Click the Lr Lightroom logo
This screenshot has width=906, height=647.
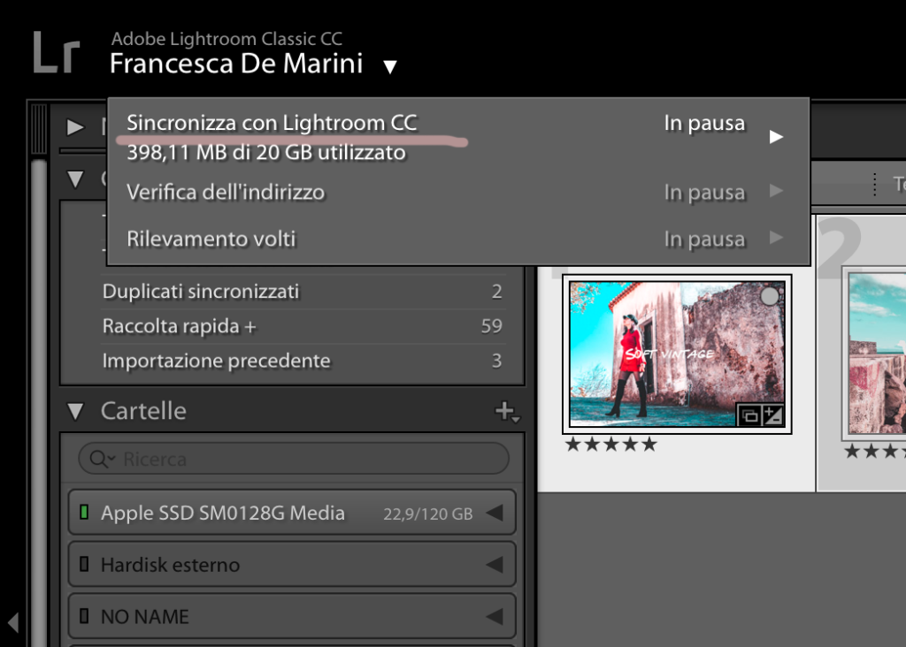(56, 54)
